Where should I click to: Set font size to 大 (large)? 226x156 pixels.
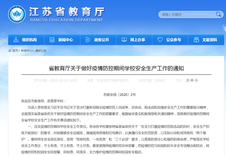tap(188, 80)
